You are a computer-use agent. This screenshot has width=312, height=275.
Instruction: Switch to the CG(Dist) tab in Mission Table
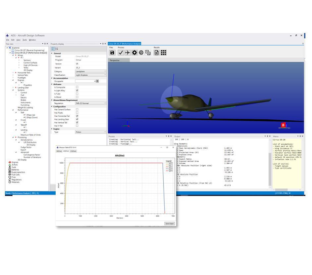coord(73,151)
